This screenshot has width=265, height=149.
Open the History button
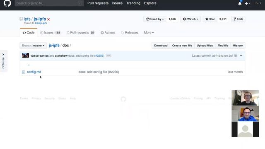point(238,46)
